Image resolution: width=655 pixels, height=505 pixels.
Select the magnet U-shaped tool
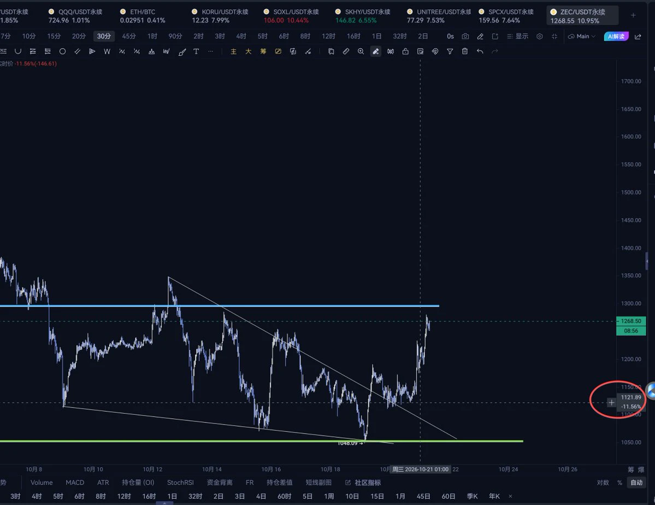18,51
